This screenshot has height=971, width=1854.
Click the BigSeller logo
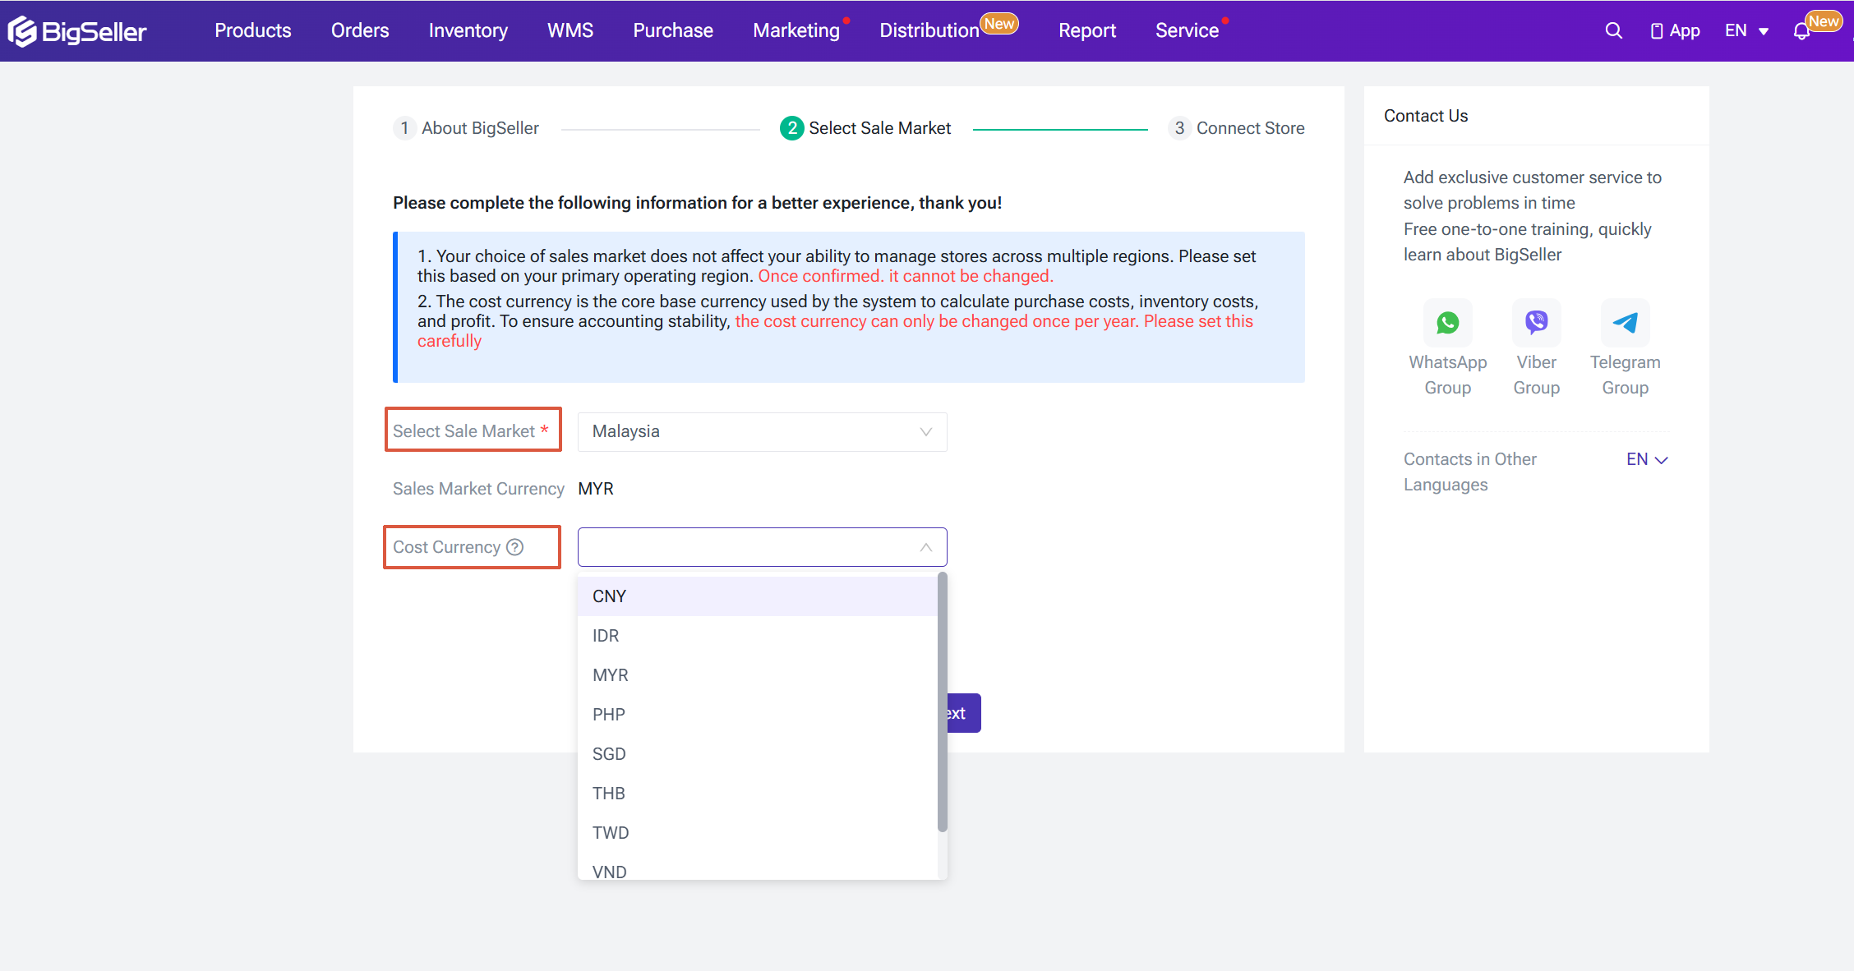pyautogui.click(x=77, y=31)
